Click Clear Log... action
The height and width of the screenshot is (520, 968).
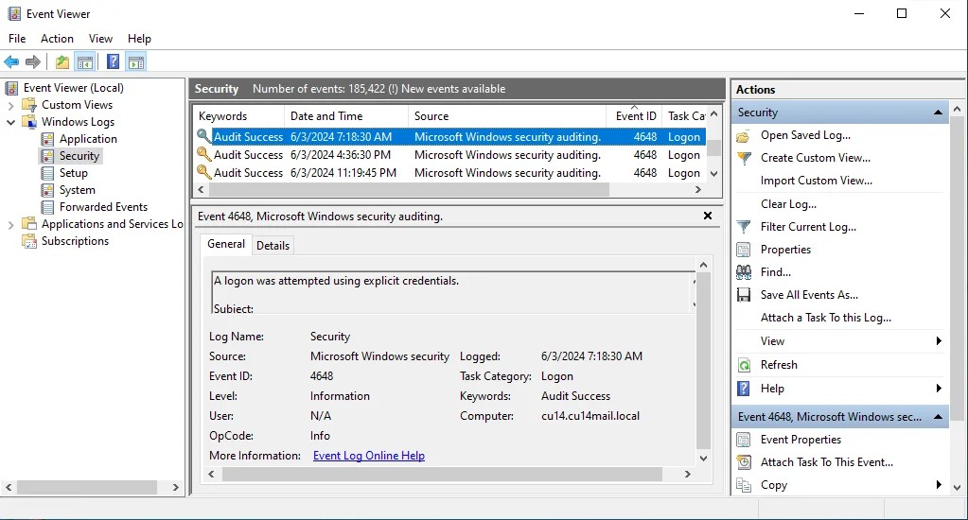pos(788,204)
